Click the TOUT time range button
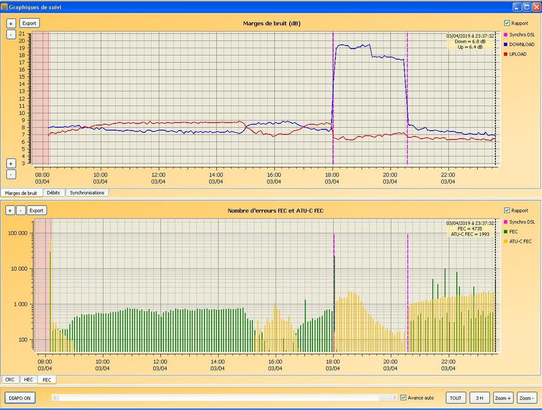 [456, 398]
